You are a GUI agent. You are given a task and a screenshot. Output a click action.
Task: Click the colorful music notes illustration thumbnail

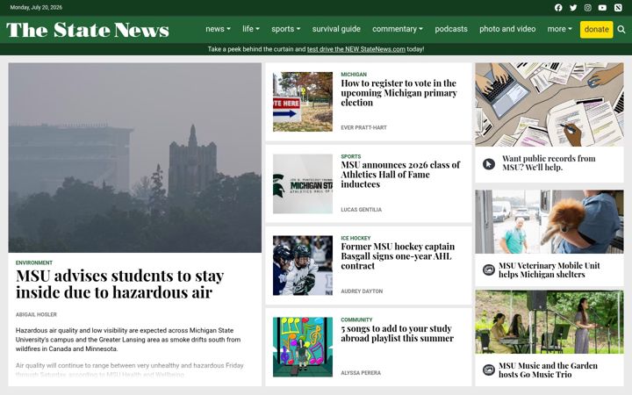[x=303, y=347]
